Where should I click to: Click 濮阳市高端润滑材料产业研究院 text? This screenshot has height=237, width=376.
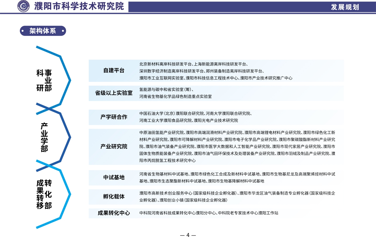coord(214,132)
